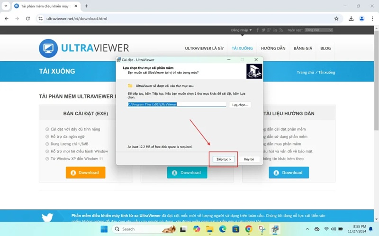
Task: Expand the Đăng nhập dropdown
Action: coord(242,30)
